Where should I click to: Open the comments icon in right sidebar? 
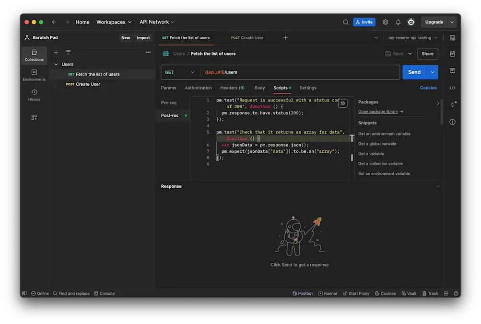(452, 71)
